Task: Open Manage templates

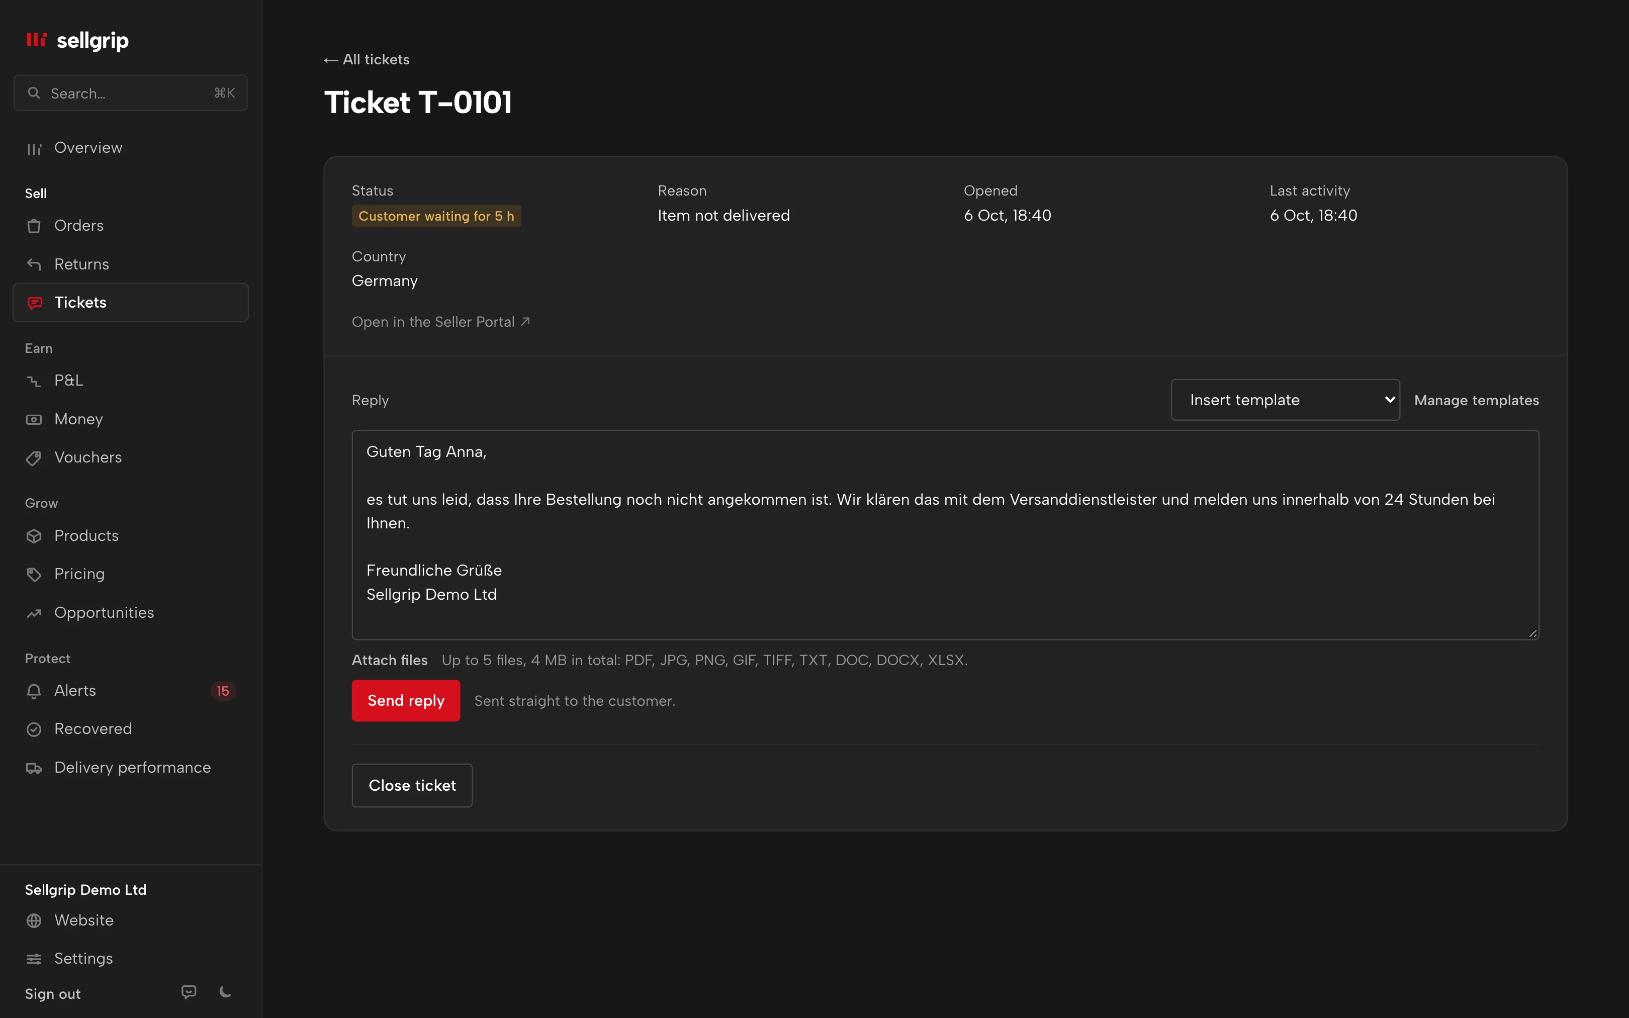Action: [1476, 400]
